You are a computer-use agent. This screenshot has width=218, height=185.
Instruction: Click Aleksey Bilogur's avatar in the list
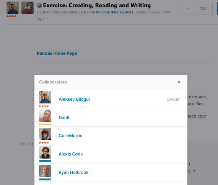45,97
